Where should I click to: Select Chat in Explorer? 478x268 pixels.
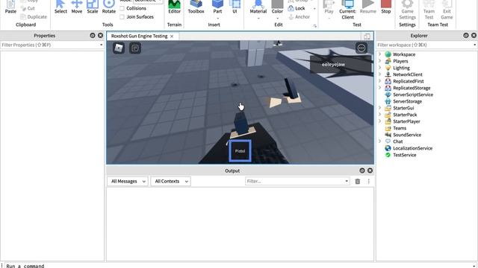[397, 141]
